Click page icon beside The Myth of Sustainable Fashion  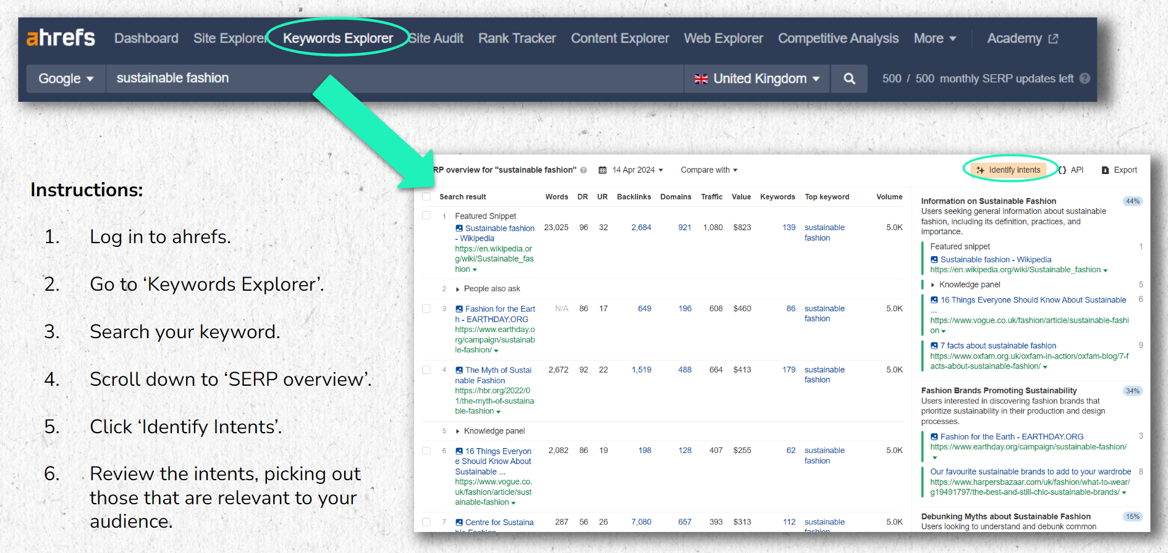coord(459,370)
